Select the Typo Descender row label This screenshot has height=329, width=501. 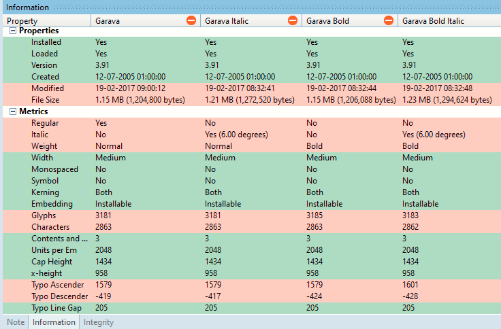pyautogui.click(x=59, y=296)
